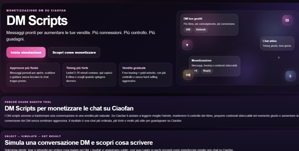Screen dimensions: 299x151
Task: Start with Inizia simulazione button
Action: pos(26,52)
